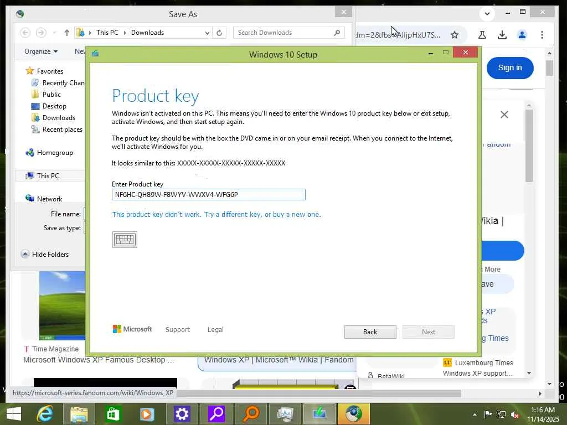Switch to Windows 10 Setup taskbar icon

(x=319, y=414)
